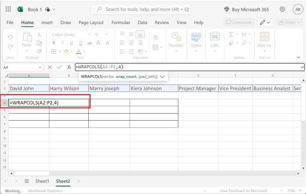
Task: Click the Middle Align icon
Action: click(x=131, y=35)
